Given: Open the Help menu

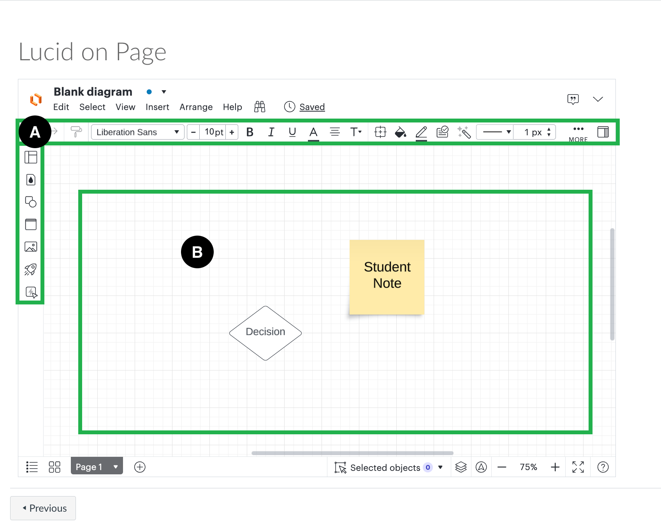Looking at the screenshot, I should (x=232, y=107).
